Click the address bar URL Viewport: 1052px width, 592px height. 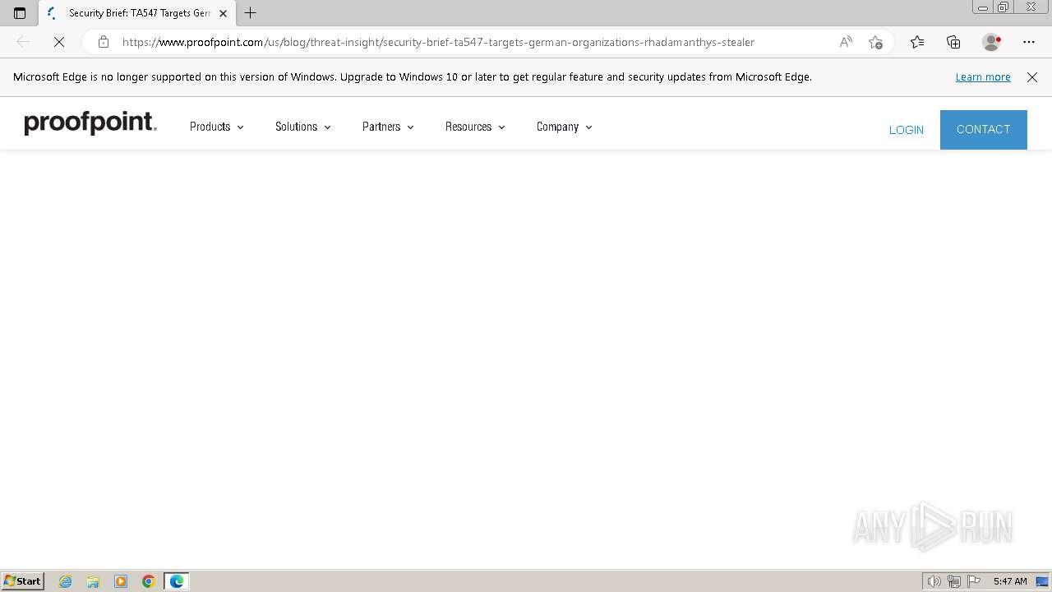[438, 42]
